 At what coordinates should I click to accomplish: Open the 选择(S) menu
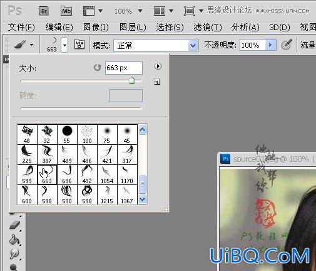(x=170, y=28)
